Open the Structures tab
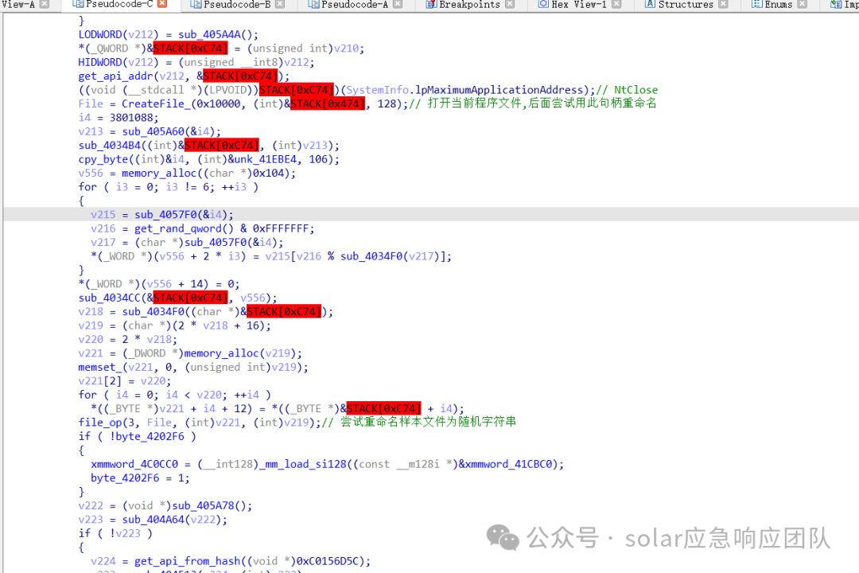859x573 pixels. coord(686,5)
